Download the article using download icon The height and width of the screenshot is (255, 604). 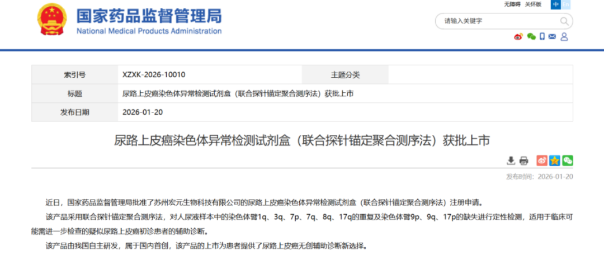point(511,161)
